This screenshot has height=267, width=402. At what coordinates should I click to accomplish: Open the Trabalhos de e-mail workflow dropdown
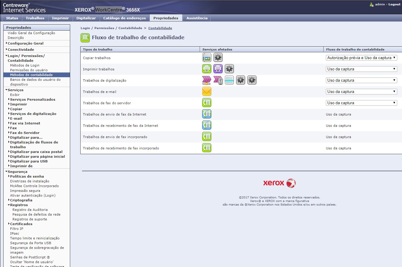(x=361, y=92)
